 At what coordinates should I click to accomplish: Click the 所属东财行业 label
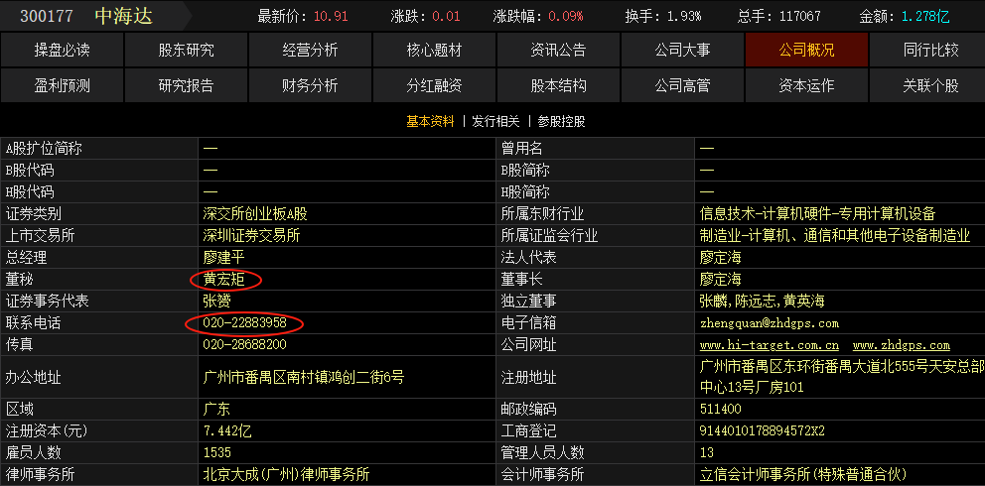pos(543,214)
